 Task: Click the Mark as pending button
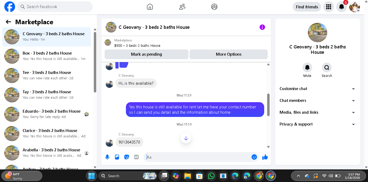[x=146, y=54]
